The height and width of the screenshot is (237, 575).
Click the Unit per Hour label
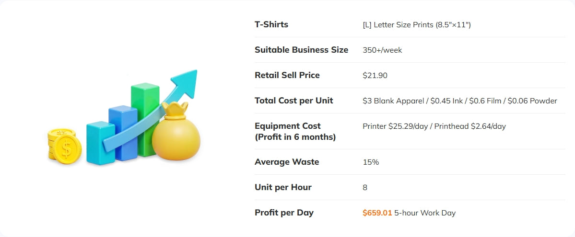click(283, 187)
